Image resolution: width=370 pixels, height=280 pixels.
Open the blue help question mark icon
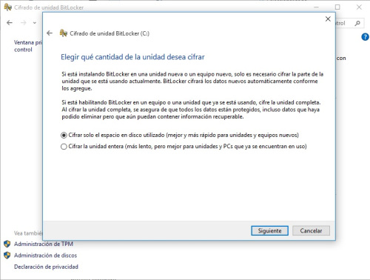365,37
